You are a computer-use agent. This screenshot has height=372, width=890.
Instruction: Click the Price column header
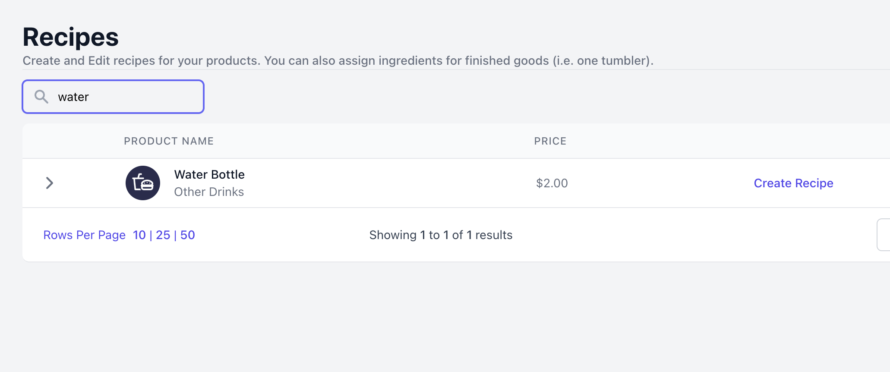click(550, 141)
